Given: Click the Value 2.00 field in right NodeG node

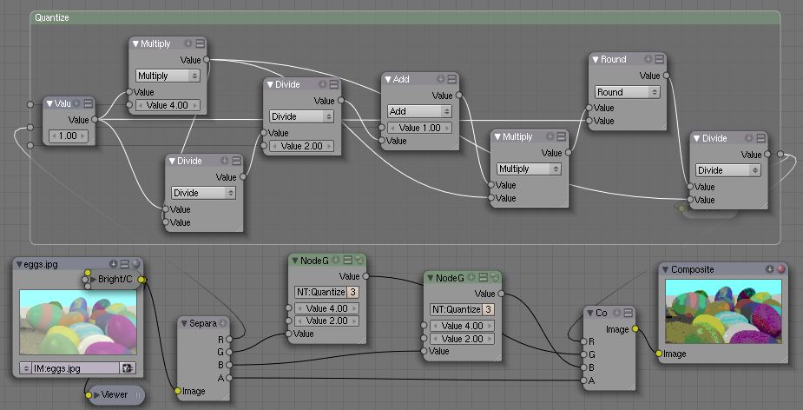Looking at the screenshot, I should pyautogui.click(x=462, y=339).
